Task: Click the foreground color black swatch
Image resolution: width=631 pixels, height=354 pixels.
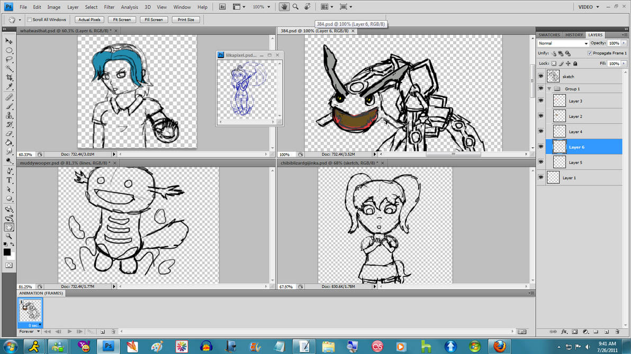Action: pos(7,252)
